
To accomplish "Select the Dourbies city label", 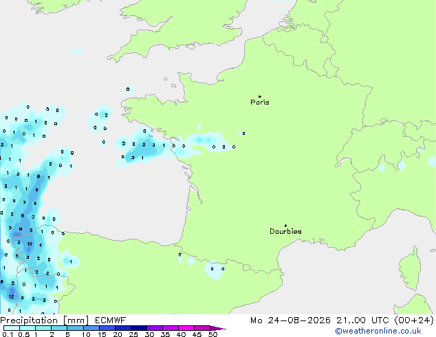I will pyautogui.click(x=285, y=231).
